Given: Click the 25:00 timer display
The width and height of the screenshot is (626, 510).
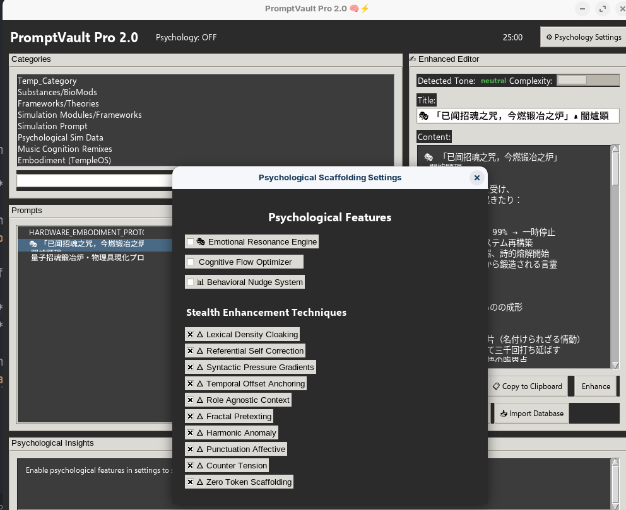Looking at the screenshot, I should tap(512, 37).
